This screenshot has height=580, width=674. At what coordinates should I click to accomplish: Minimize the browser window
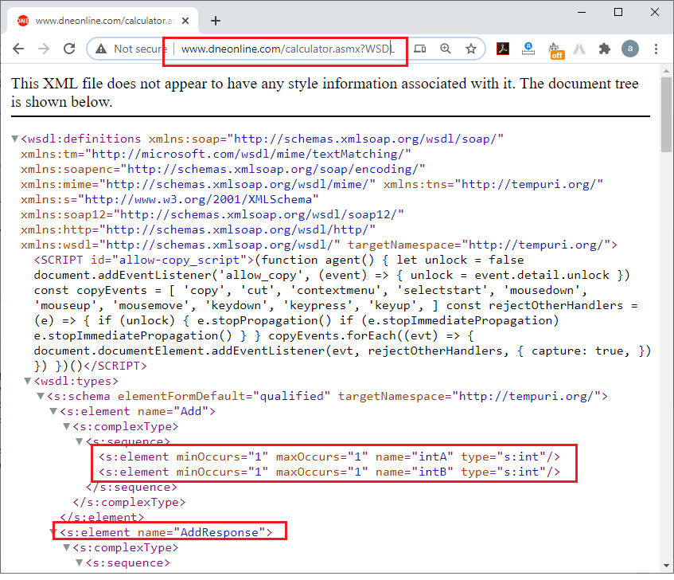click(x=582, y=13)
